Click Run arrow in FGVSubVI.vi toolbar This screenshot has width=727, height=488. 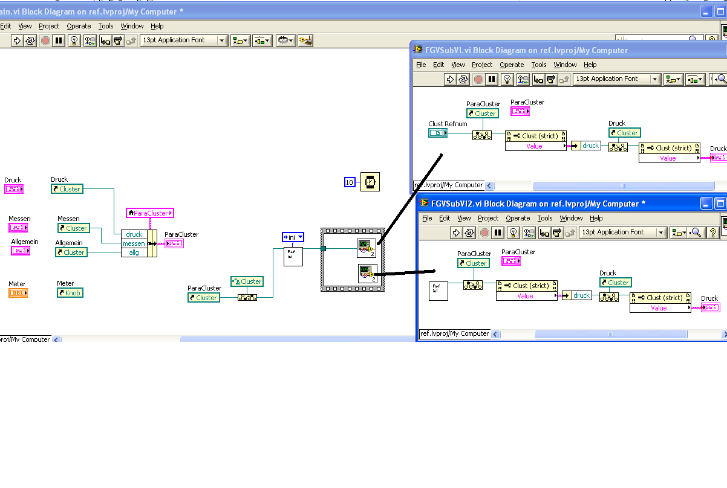[449, 79]
